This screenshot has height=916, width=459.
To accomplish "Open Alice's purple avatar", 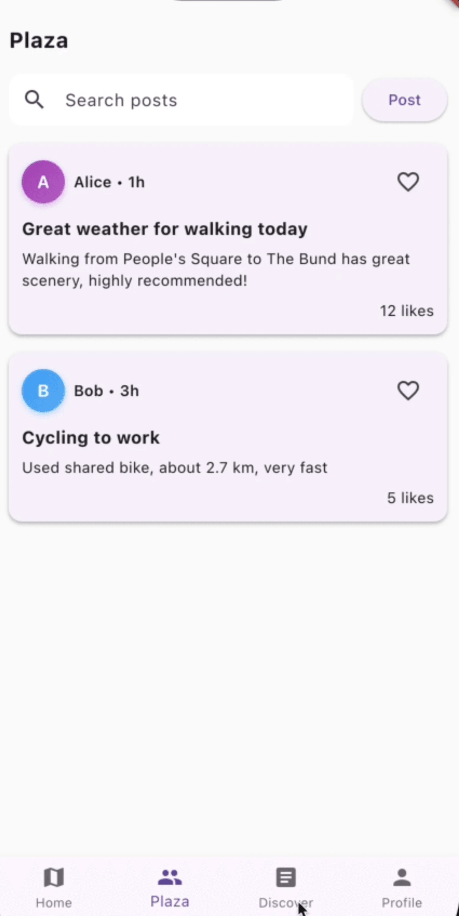I will pyautogui.click(x=43, y=182).
